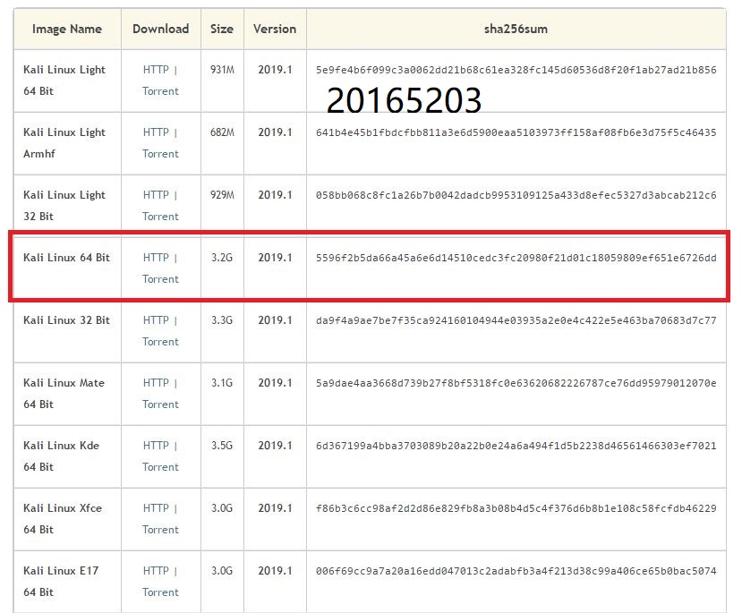This screenshot has width=742, height=613.
Task: Click the 931M size value
Action: [x=222, y=70]
